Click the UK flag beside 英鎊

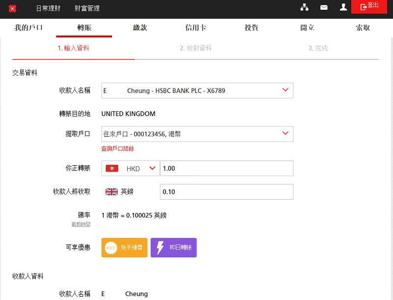click(x=112, y=192)
